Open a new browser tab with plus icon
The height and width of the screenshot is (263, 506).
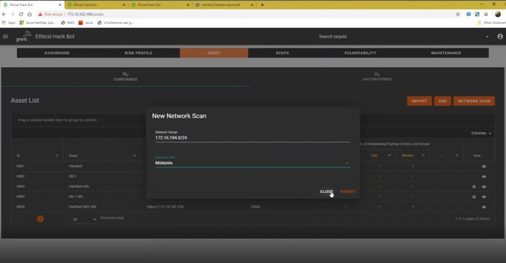point(262,5)
